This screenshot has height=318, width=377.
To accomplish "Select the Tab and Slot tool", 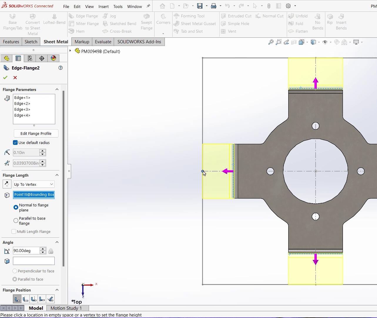I will 191,31.
